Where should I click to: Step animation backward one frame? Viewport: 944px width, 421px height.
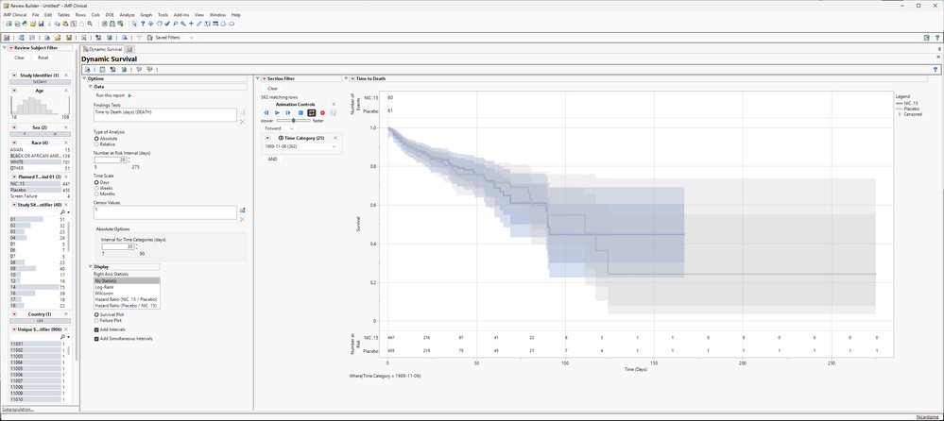tap(266, 112)
